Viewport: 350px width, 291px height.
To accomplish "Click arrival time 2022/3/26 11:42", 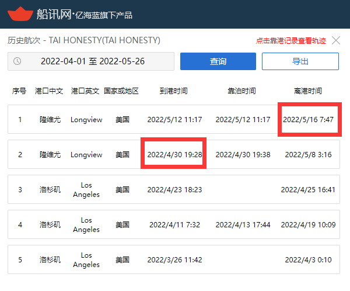I will click(x=174, y=259).
